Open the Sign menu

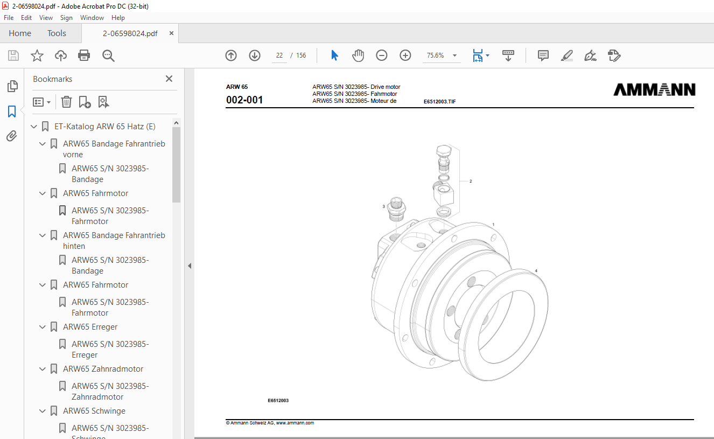tap(66, 18)
